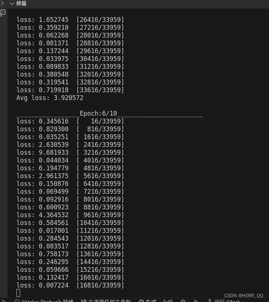
Task: Expand the right-pointing chevron at top left
Action: pyautogui.click(x=2, y=3)
